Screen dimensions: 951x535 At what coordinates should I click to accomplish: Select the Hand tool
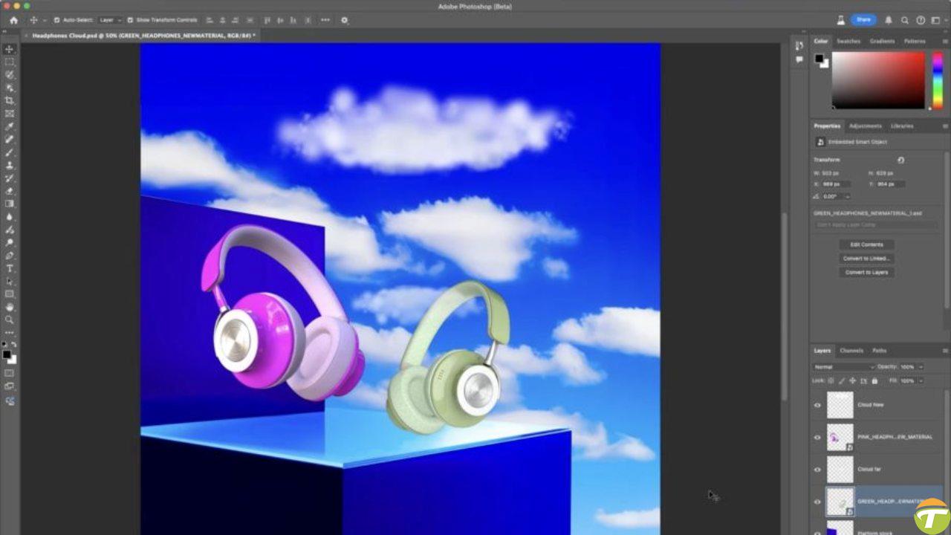tap(10, 307)
